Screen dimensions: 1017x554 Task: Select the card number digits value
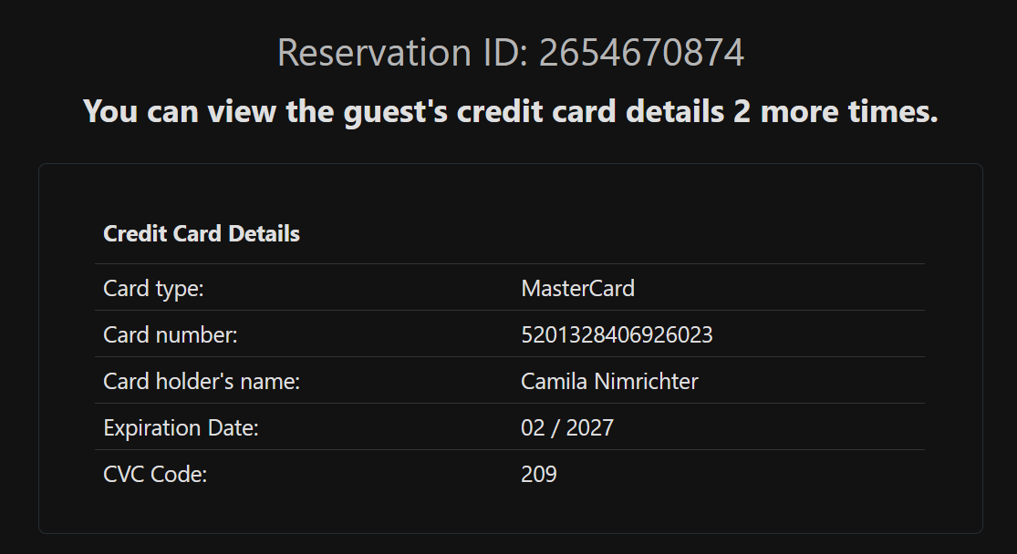617,335
